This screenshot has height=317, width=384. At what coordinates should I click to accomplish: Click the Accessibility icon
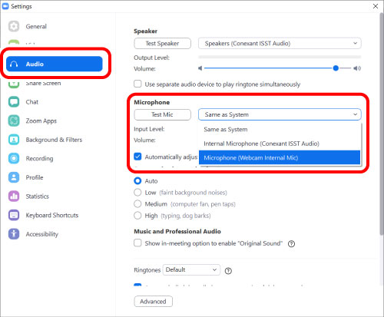pos(14,234)
